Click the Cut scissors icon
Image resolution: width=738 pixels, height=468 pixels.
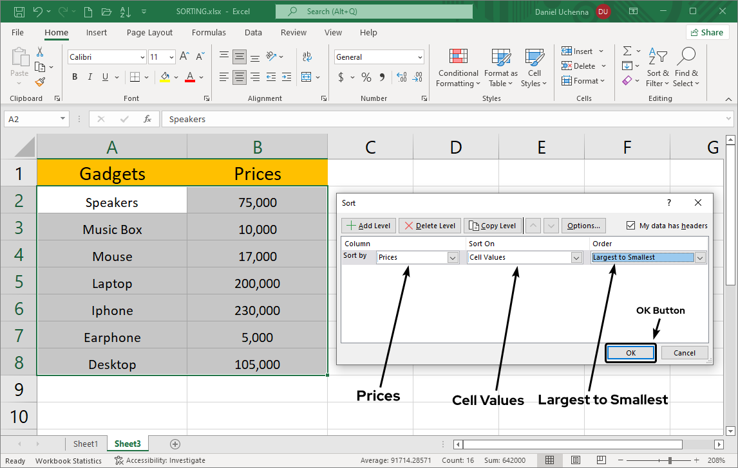pos(40,51)
